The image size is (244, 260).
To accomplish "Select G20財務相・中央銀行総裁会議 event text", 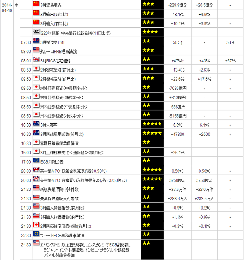I will click(75, 33).
